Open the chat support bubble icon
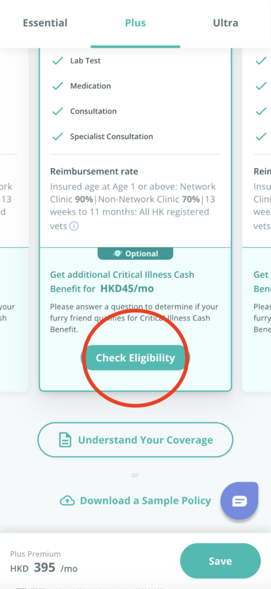 (x=239, y=501)
